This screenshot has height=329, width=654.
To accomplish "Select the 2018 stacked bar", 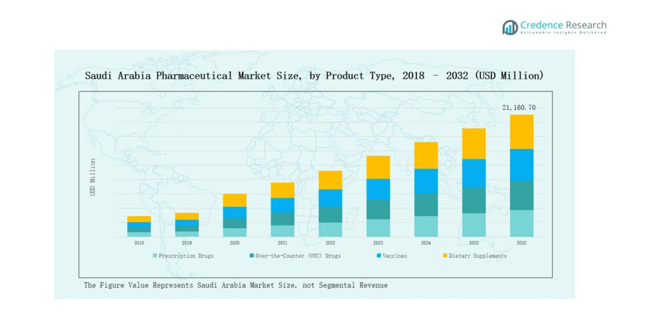I will 139,226.
